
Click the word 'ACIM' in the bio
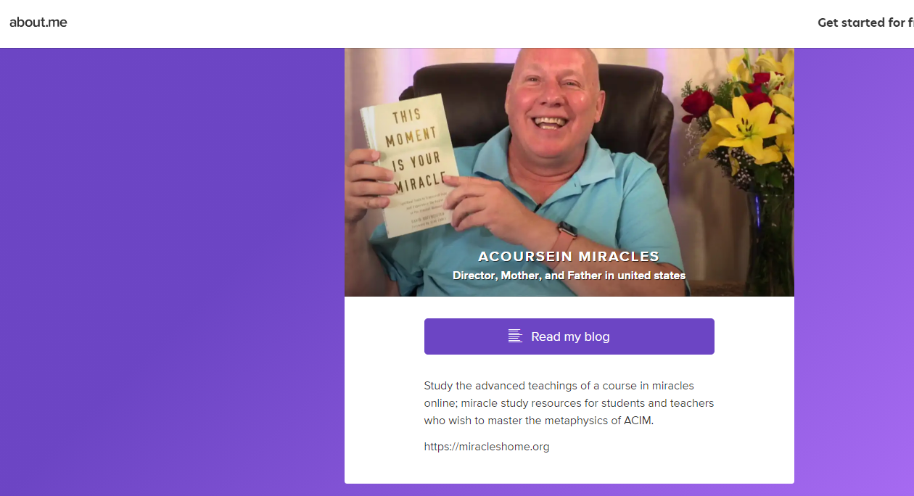(638, 421)
